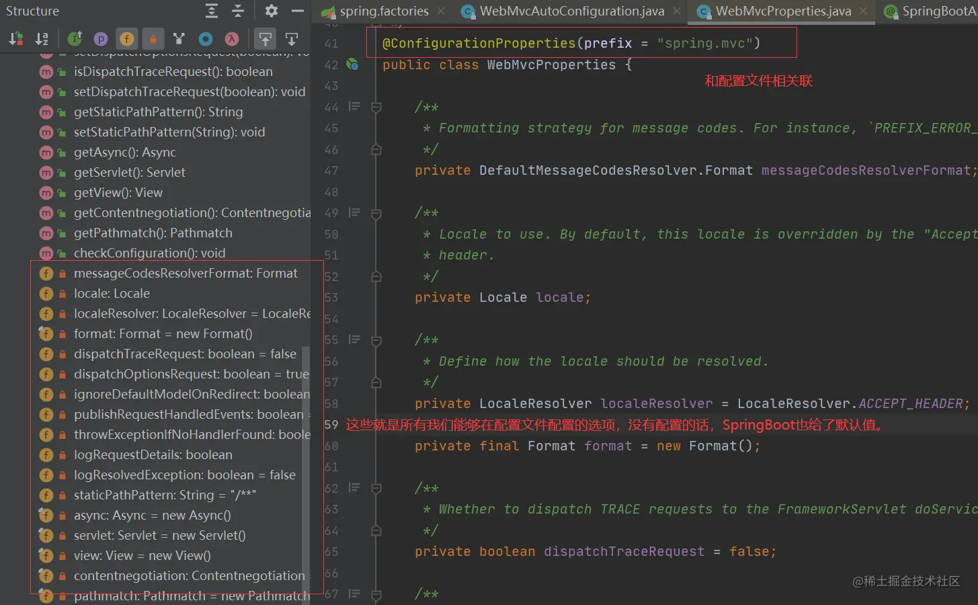Sort structure members alphabetically
The width and height of the screenshot is (978, 605).
(x=42, y=39)
